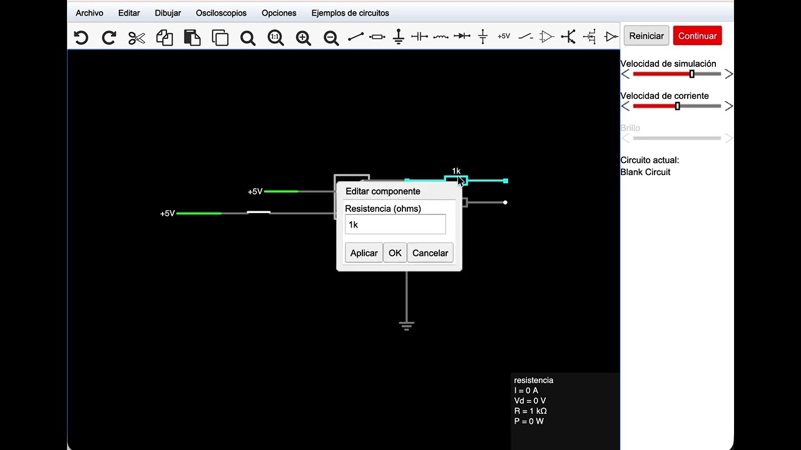801x450 pixels.
Task: Click the Resistencia (ohms) input field
Action: point(395,224)
